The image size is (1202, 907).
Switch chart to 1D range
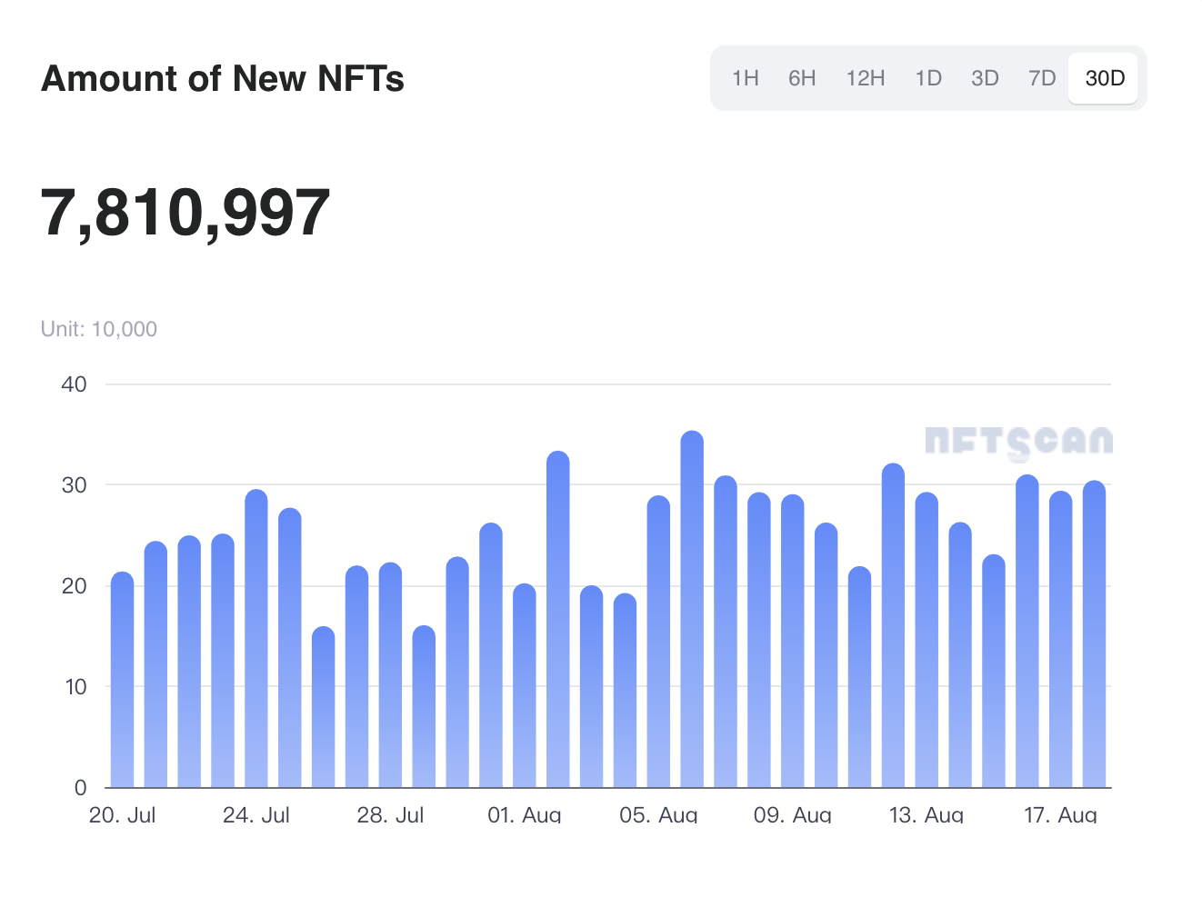pos(927,78)
